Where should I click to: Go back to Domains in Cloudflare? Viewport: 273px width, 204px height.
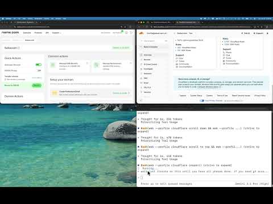(x=154, y=47)
